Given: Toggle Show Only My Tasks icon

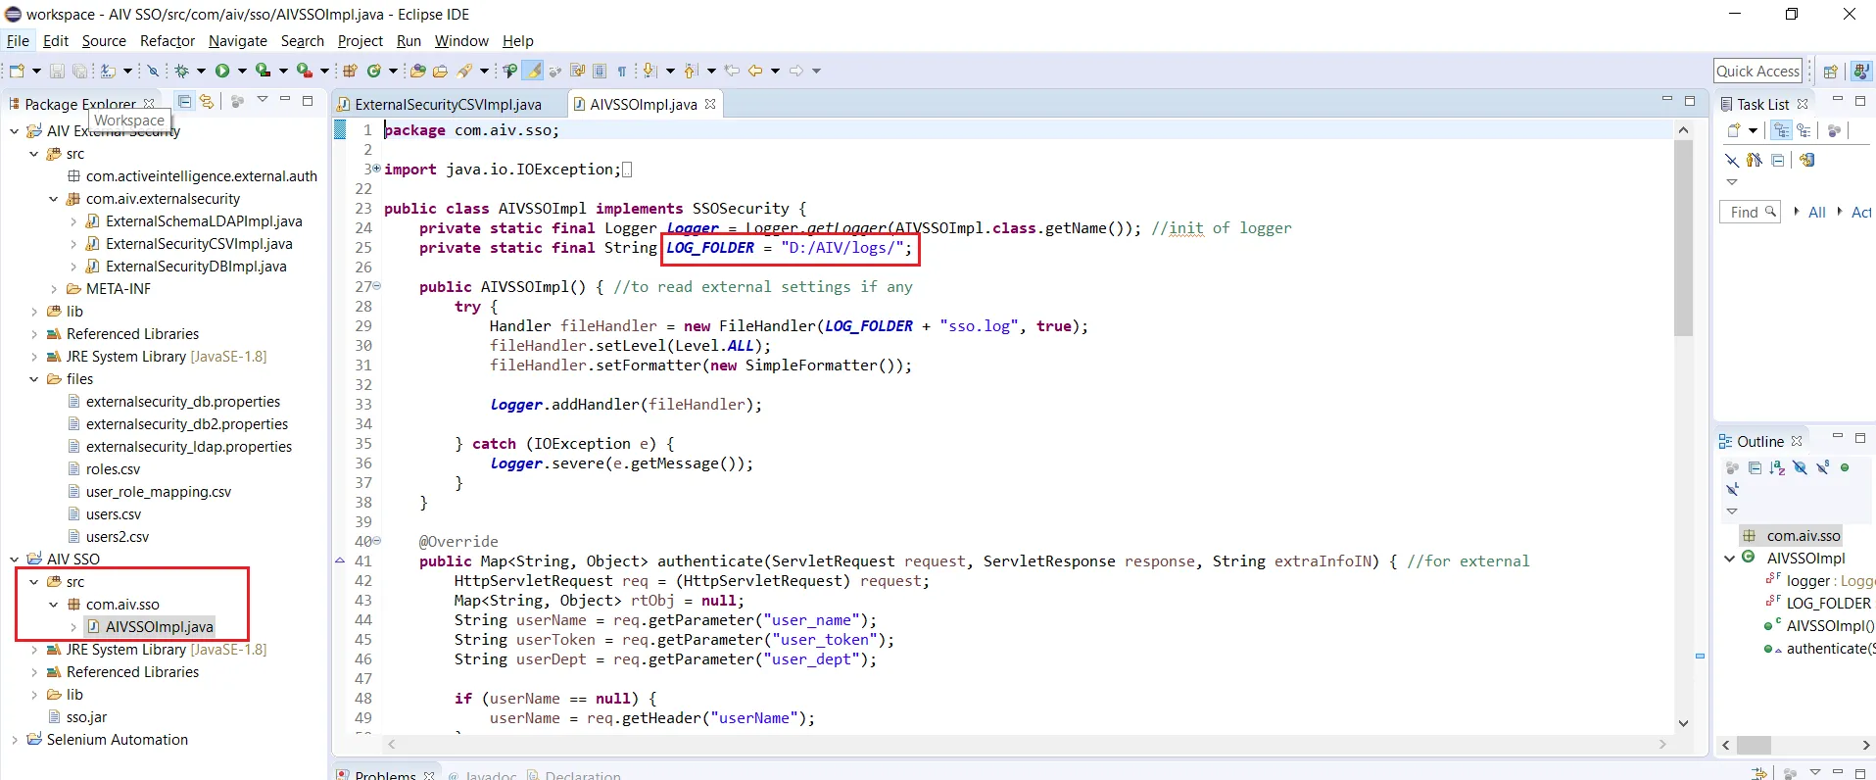Looking at the screenshot, I should [x=1755, y=160].
